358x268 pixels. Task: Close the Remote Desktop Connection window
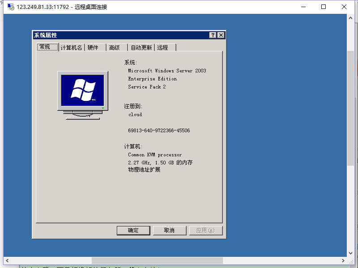[344, 7]
